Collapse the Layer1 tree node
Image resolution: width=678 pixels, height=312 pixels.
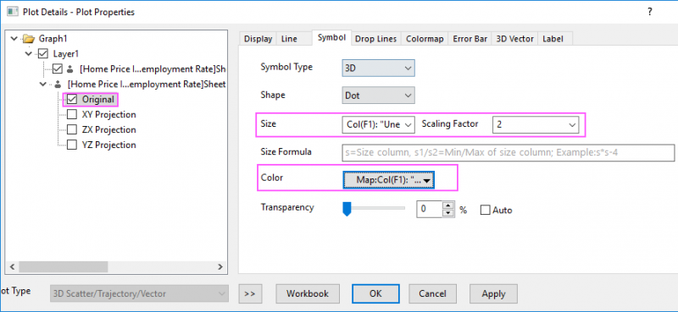[29, 54]
